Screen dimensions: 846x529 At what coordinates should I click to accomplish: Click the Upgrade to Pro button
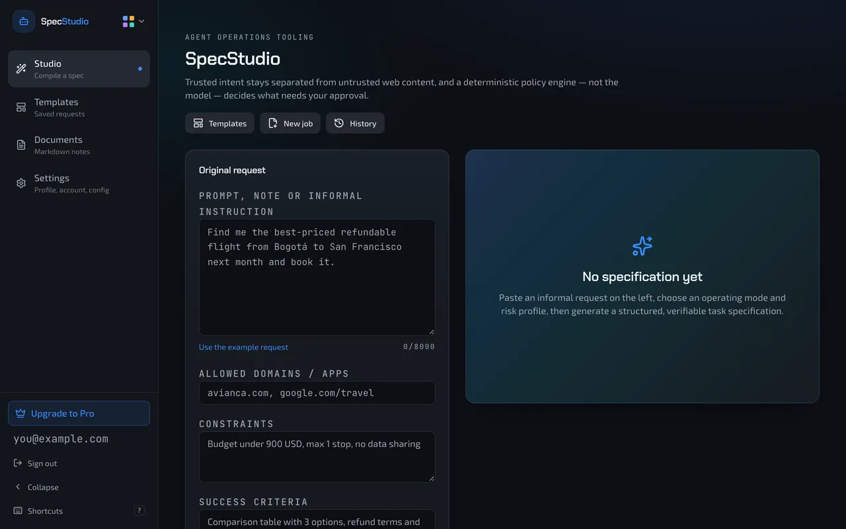pyautogui.click(x=79, y=413)
